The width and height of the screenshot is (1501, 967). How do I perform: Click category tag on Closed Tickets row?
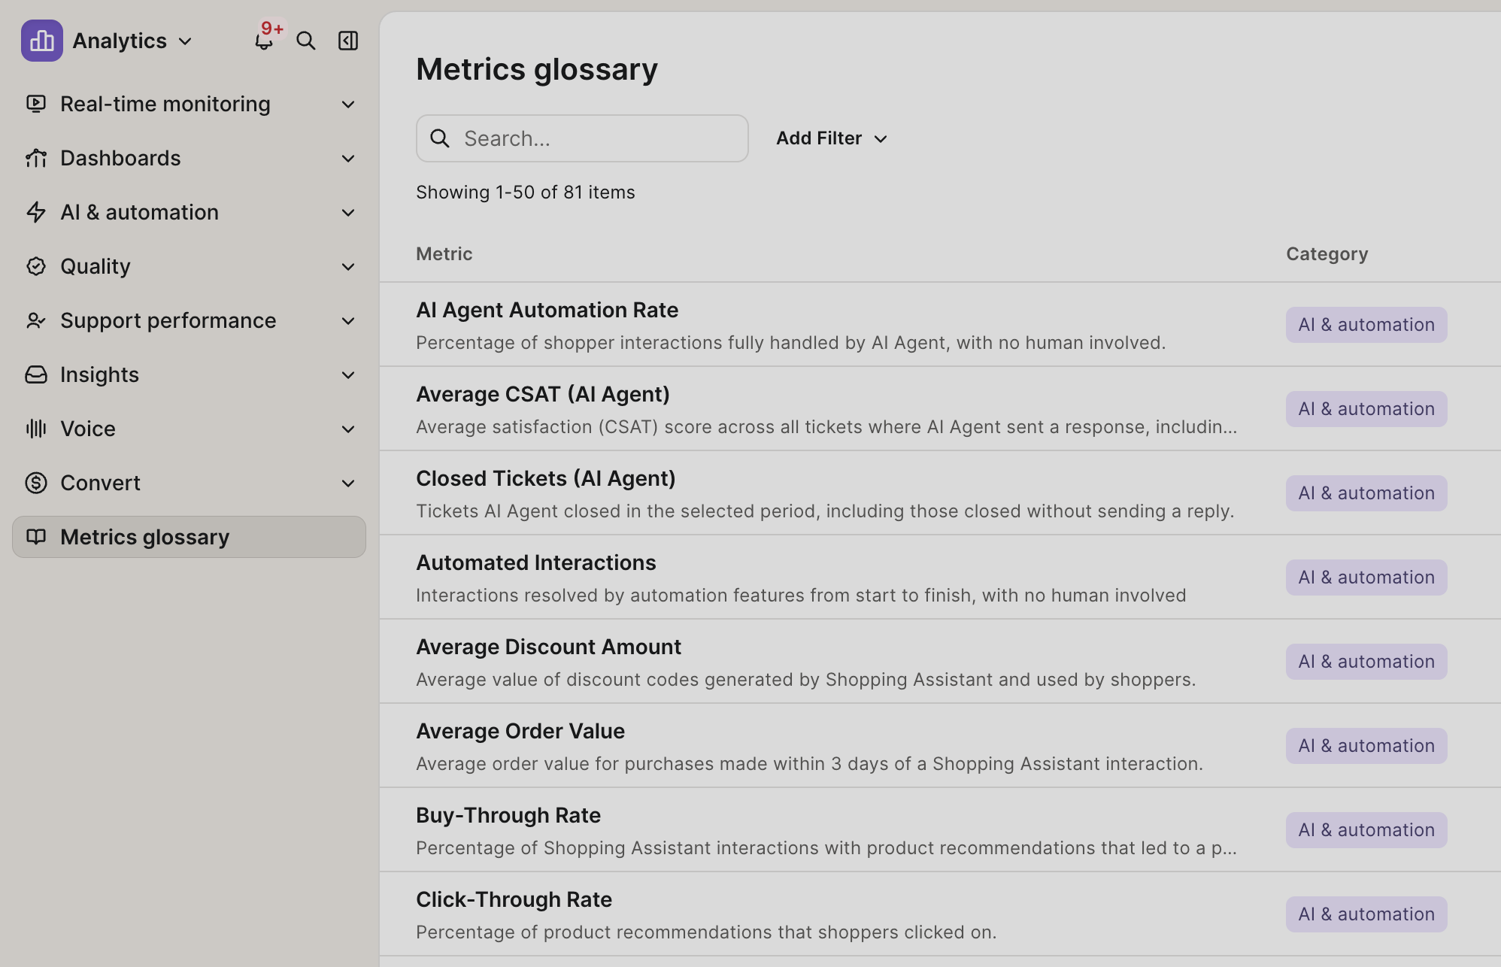pos(1366,493)
